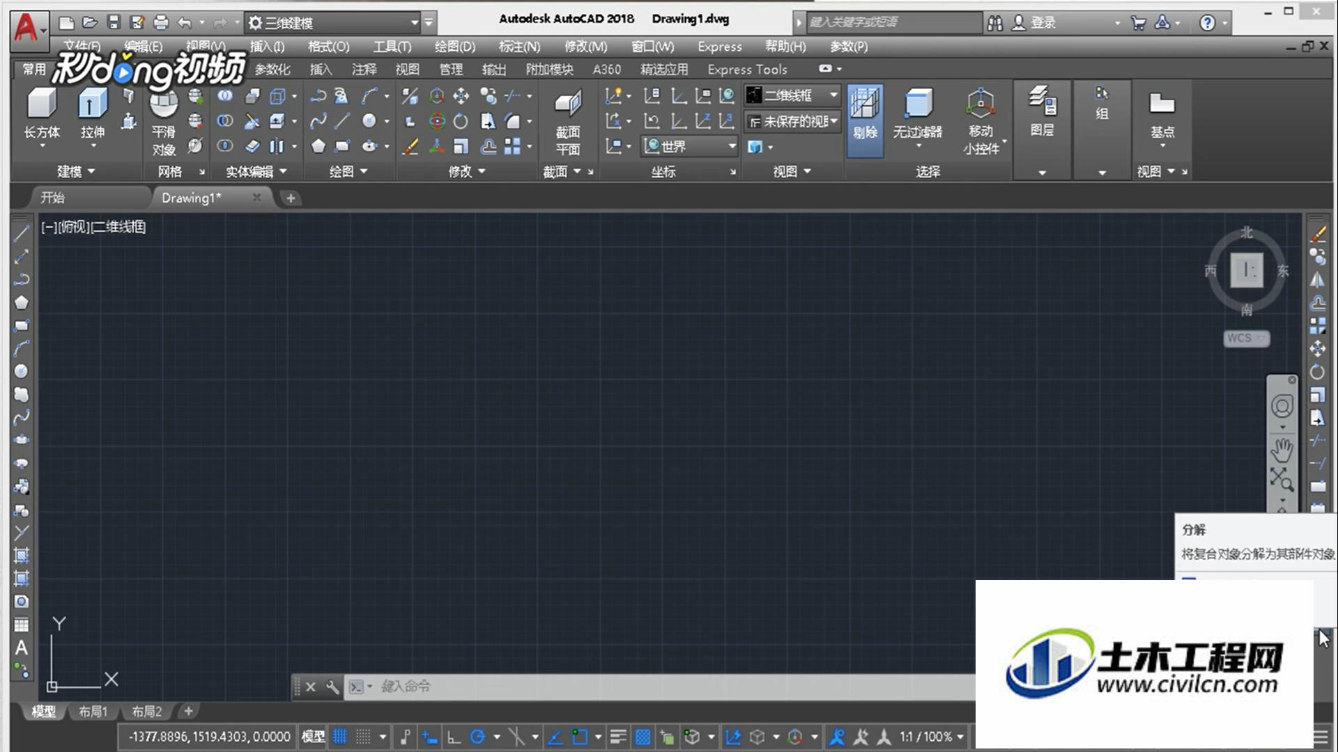
Task: Expand the Modeling (建模) panel
Action: [x=76, y=171]
